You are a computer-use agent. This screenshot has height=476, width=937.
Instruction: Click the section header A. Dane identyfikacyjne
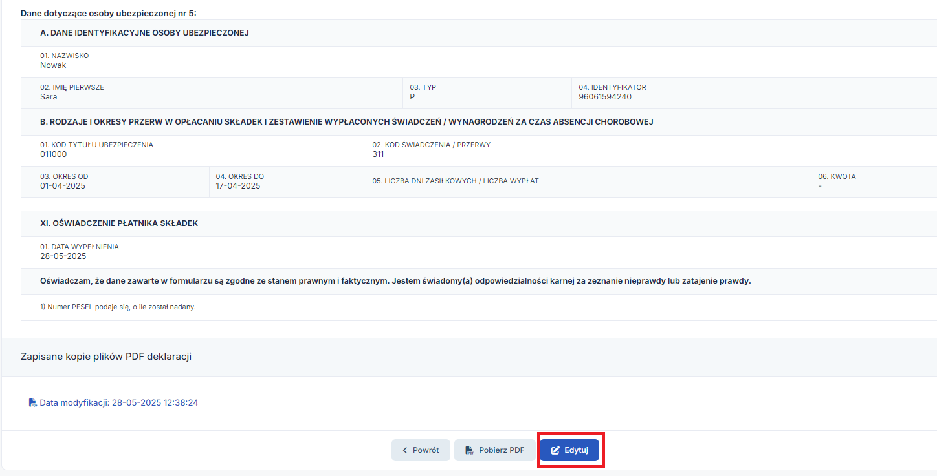click(x=144, y=33)
